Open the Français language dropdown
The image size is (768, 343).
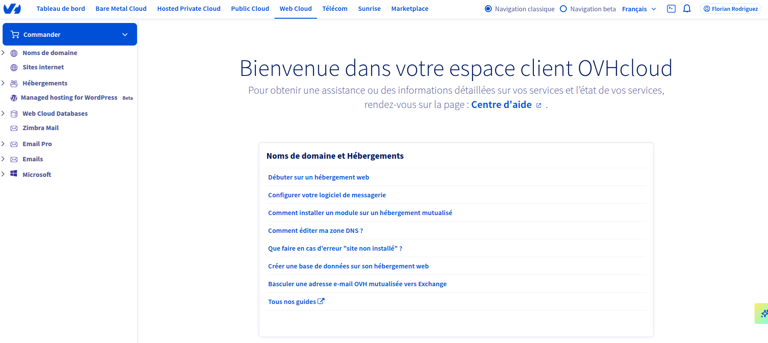coord(639,9)
